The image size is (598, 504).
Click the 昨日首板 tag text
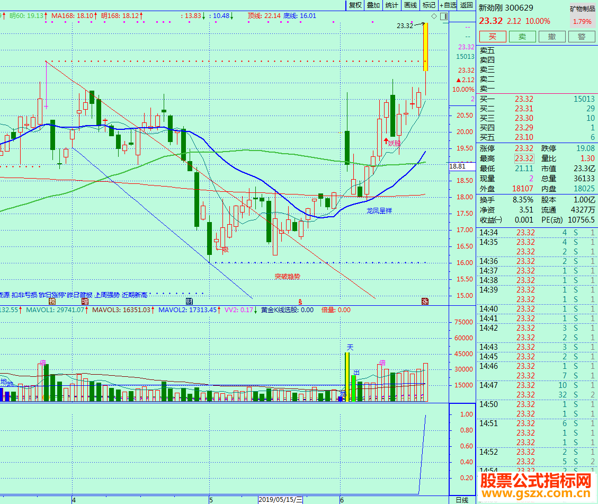click(79, 295)
